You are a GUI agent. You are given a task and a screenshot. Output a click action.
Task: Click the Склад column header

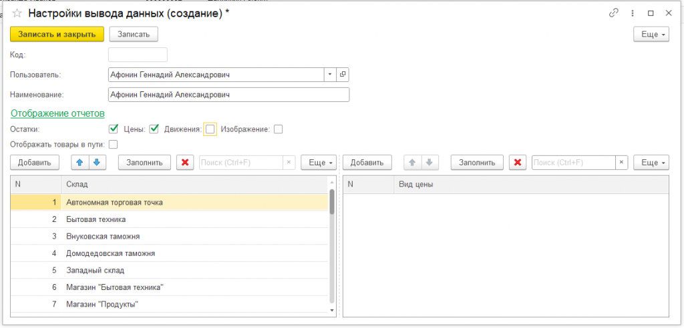tap(194, 185)
